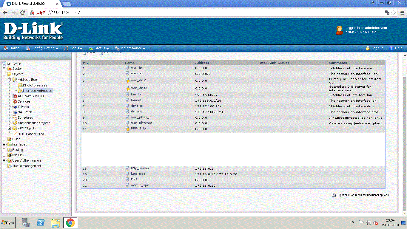Open the Help menu item
407x229 pixels.
click(x=396, y=48)
